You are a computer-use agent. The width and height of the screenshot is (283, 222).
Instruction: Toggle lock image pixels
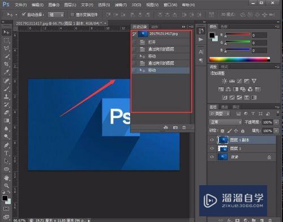[229, 131]
